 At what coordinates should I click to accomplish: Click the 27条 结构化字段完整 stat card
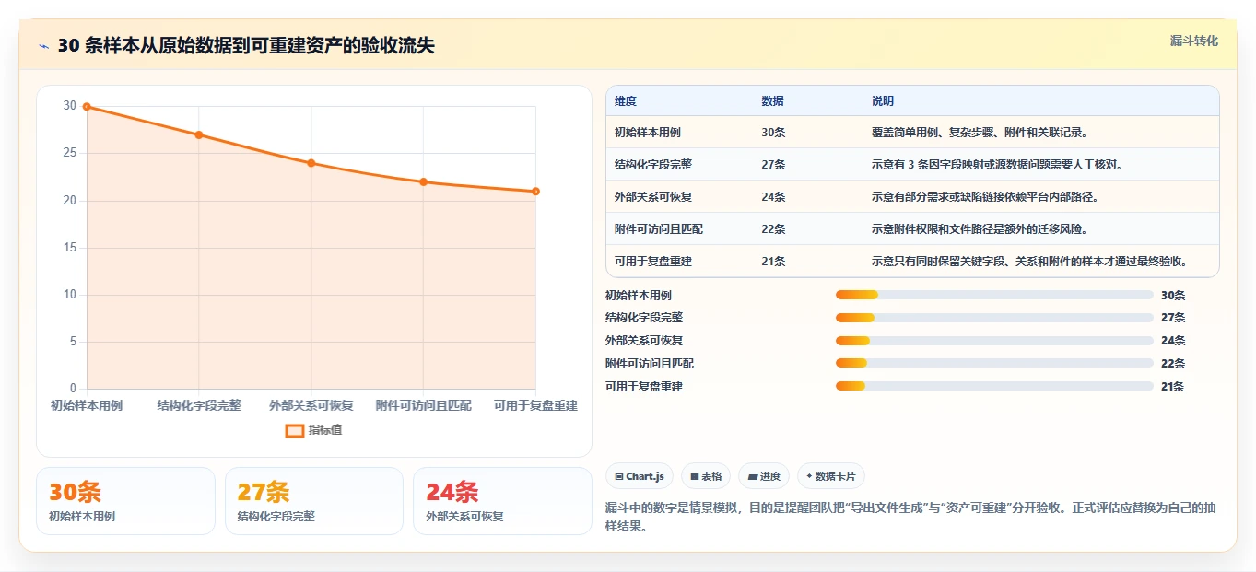point(314,501)
